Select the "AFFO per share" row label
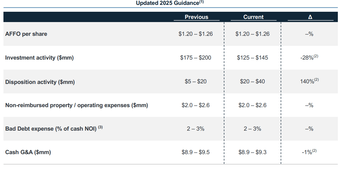 click(26, 34)
